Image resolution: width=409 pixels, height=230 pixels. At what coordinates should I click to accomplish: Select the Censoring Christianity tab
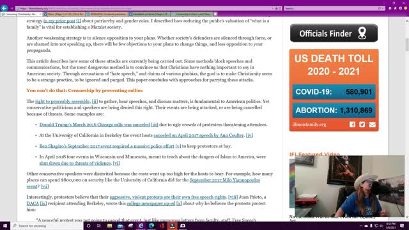[x=22, y=14]
